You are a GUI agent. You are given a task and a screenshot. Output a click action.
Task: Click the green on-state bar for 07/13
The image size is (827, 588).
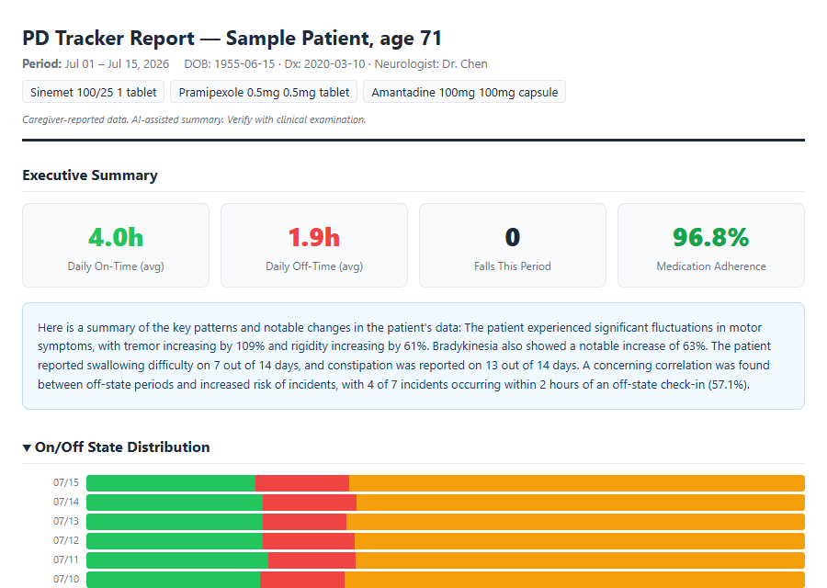175,522
